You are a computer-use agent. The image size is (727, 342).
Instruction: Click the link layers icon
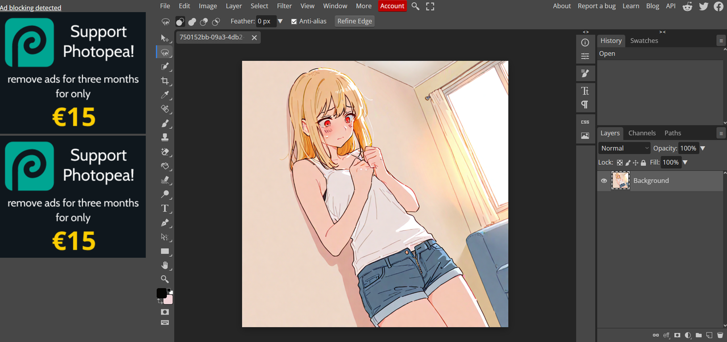(x=656, y=335)
